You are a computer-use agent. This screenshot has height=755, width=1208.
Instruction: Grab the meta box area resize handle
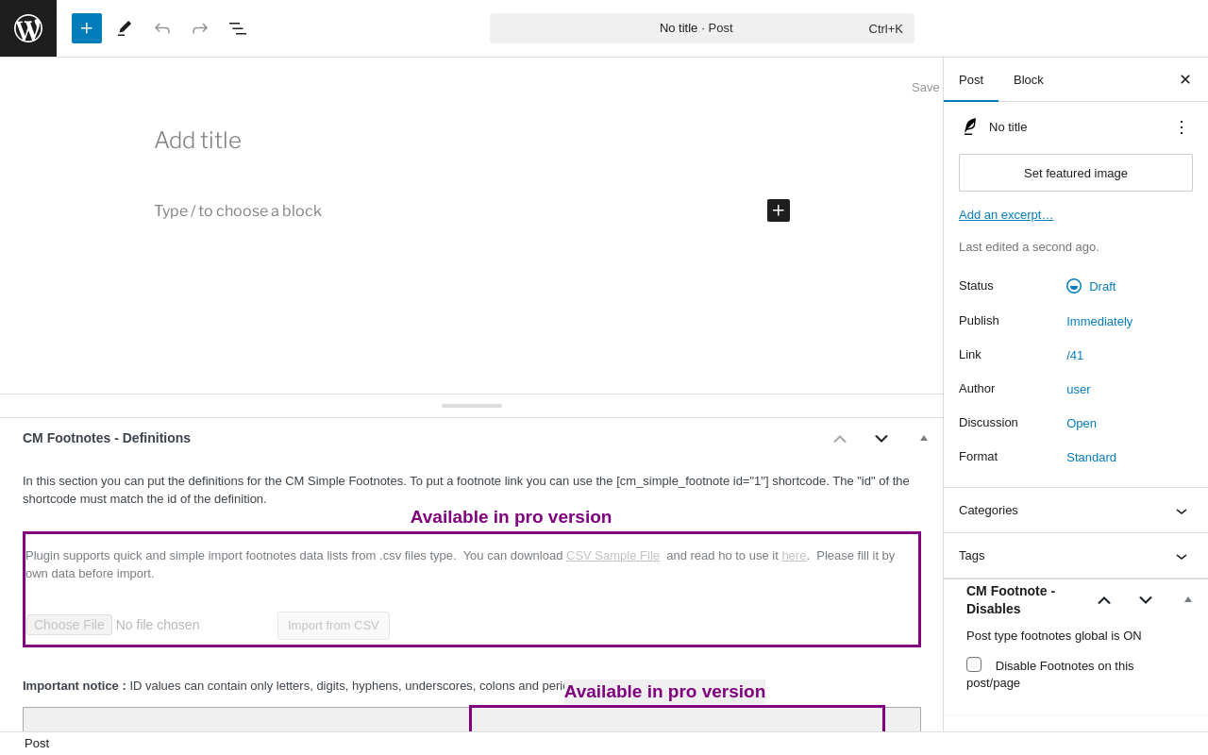click(x=472, y=406)
